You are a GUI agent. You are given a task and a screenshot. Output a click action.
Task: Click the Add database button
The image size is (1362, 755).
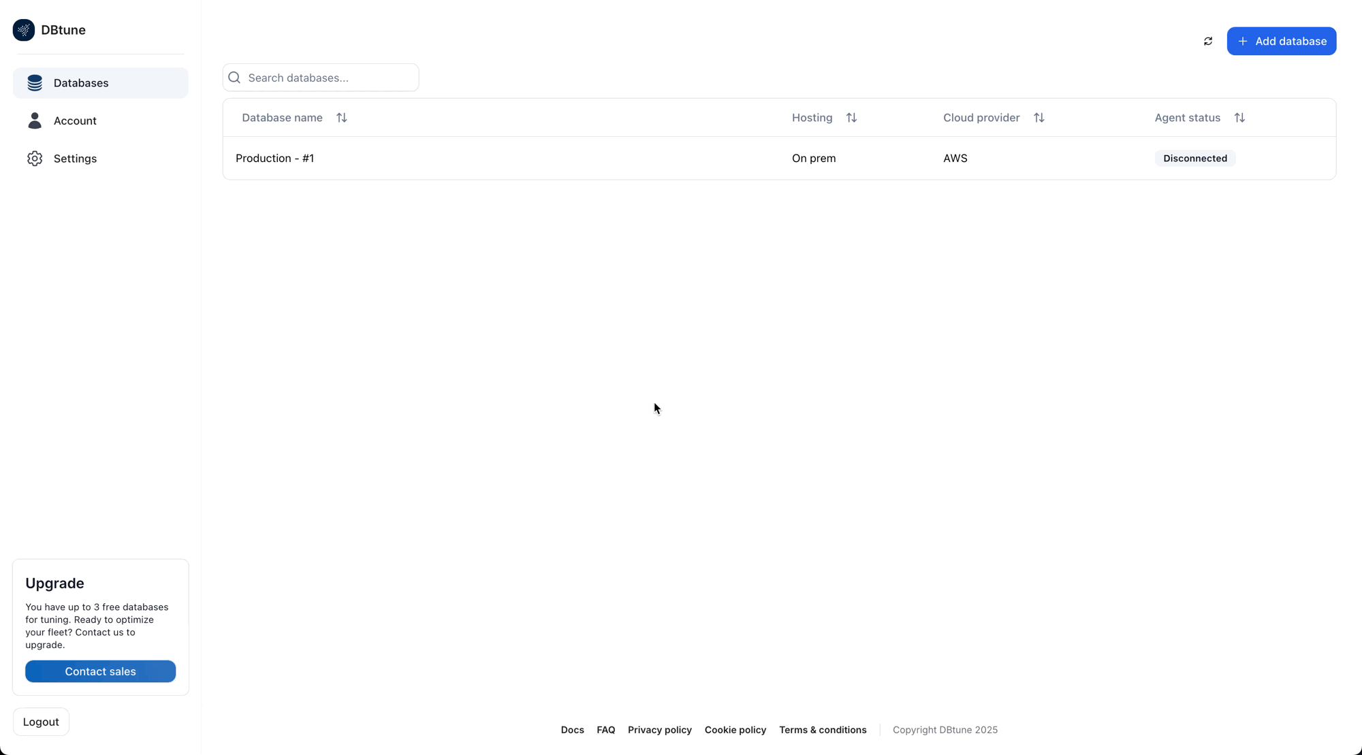point(1282,41)
